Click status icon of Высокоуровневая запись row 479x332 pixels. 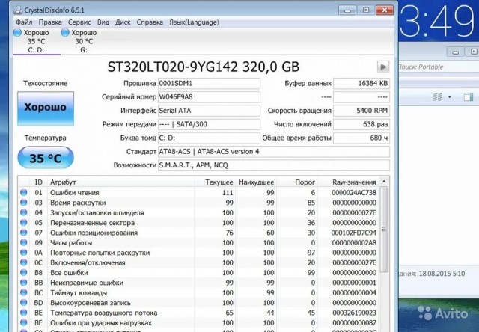(23, 303)
